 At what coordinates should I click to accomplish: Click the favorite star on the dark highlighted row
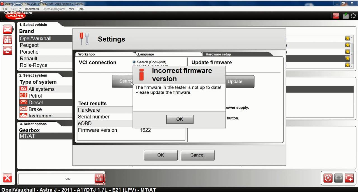(x=347, y=58)
